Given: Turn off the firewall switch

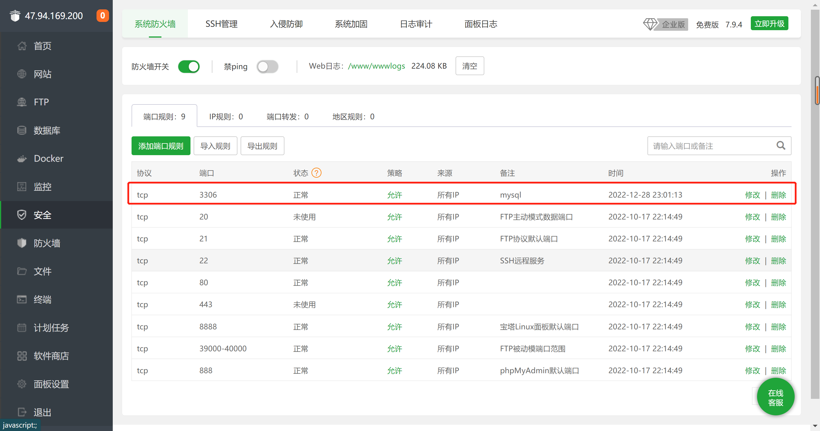Looking at the screenshot, I should (189, 67).
